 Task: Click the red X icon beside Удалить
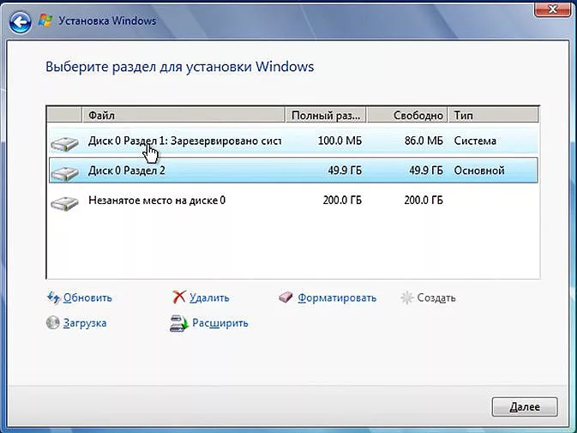pos(179,297)
